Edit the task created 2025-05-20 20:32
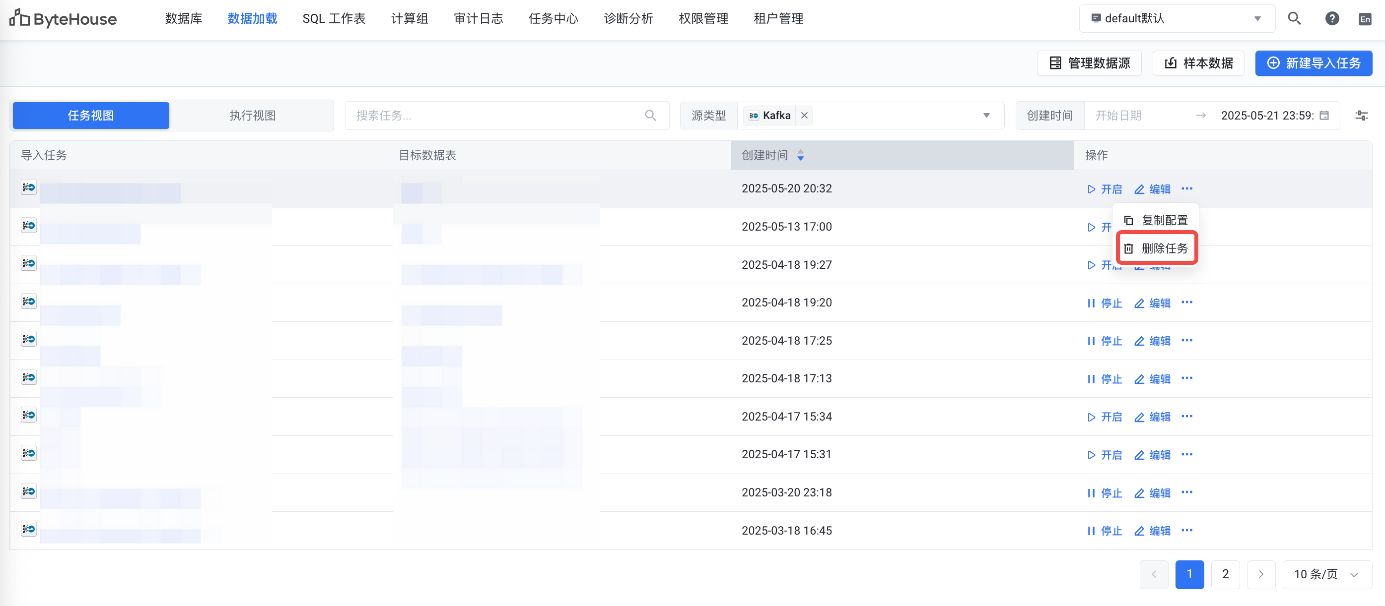Viewport: 1385px width, 606px height. point(1152,189)
